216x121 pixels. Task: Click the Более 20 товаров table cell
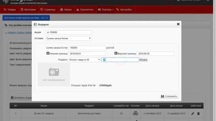44,114
